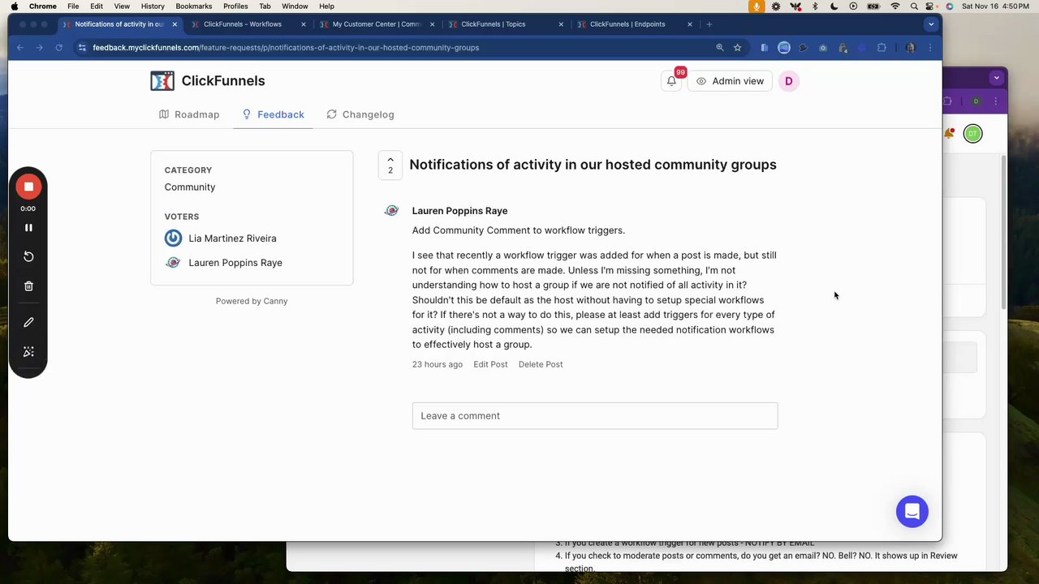Viewport: 1039px width, 584px height.
Task: Close the ClickFunnels - Workflows tab
Action: (304, 24)
